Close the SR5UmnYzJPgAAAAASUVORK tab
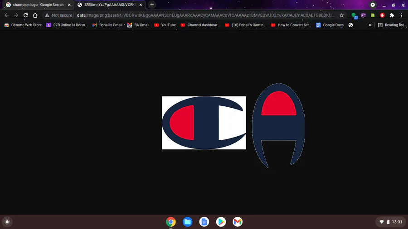The height and width of the screenshot is (229, 408). coord(141,5)
